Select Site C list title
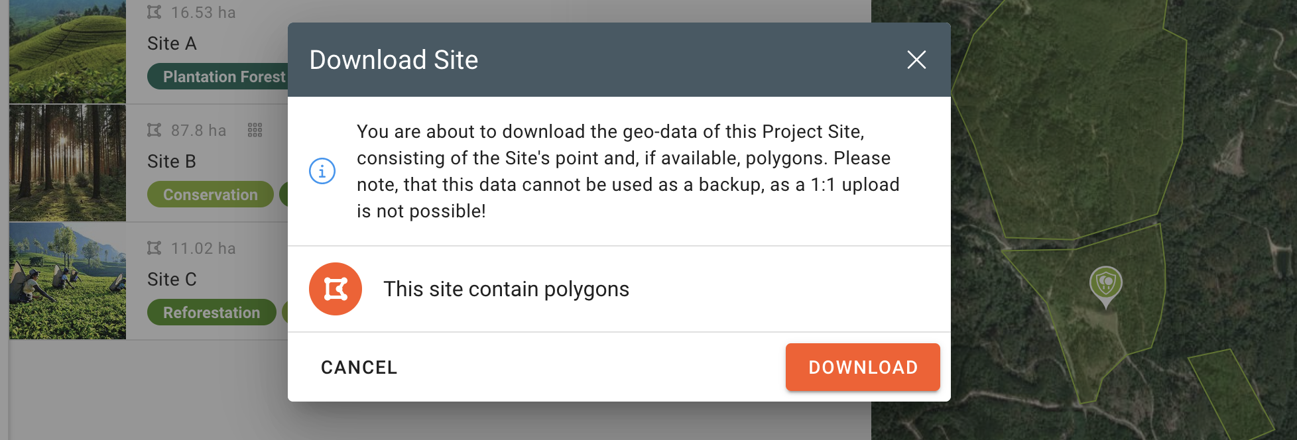 (172, 280)
